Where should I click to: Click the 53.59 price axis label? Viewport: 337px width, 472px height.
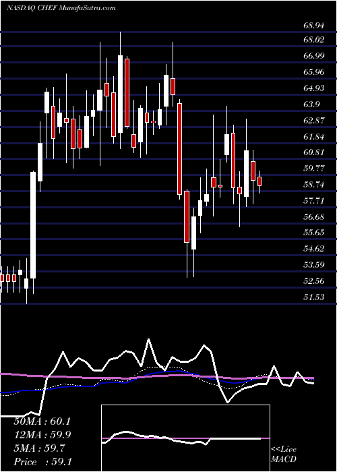click(314, 264)
